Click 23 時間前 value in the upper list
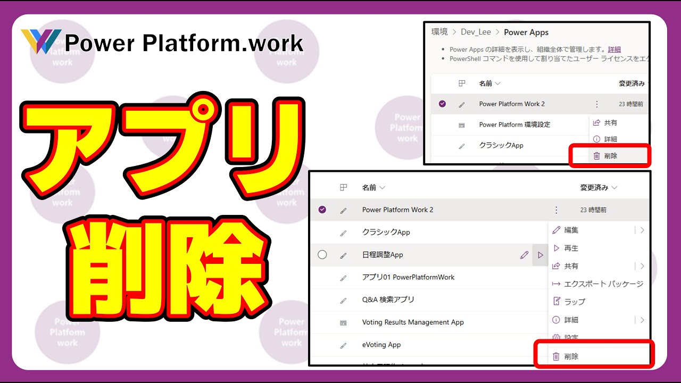This screenshot has height=383, width=681. click(x=631, y=104)
